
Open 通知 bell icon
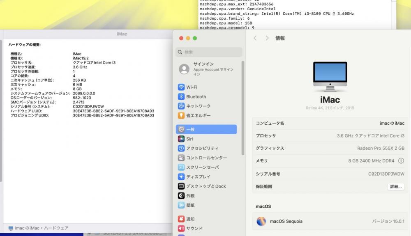[181, 219]
